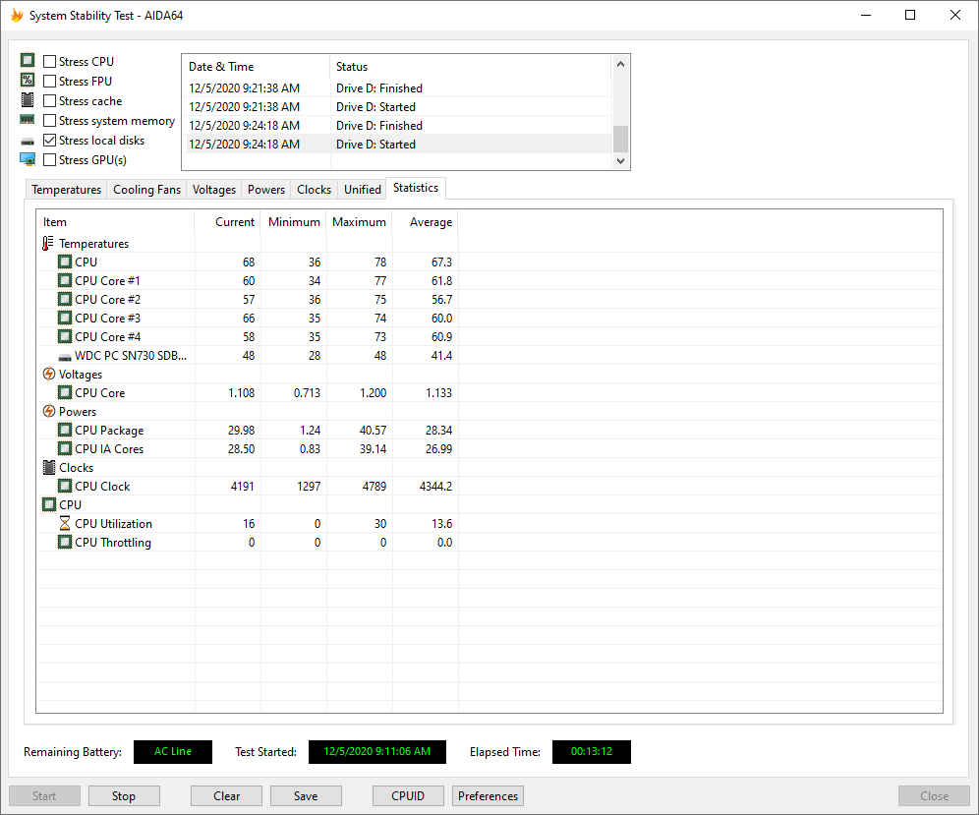
Task: Enable the Stress FPU checkbox
Action: [x=49, y=82]
